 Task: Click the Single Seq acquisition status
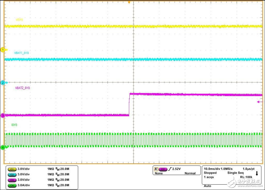click(x=235, y=173)
